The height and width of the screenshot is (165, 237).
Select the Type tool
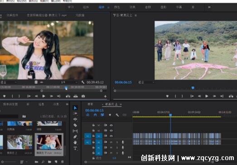click(75, 148)
